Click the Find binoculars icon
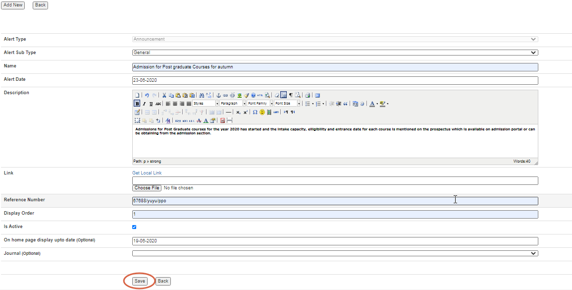The height and width of the screenshot is (290, 572). pos(202,95)
